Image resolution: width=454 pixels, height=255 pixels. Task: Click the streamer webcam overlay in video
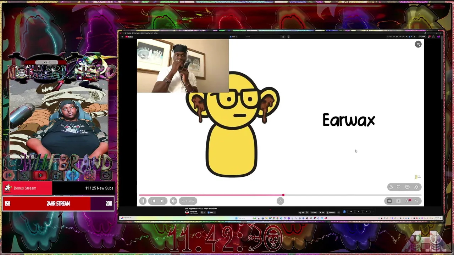[183, 66]
